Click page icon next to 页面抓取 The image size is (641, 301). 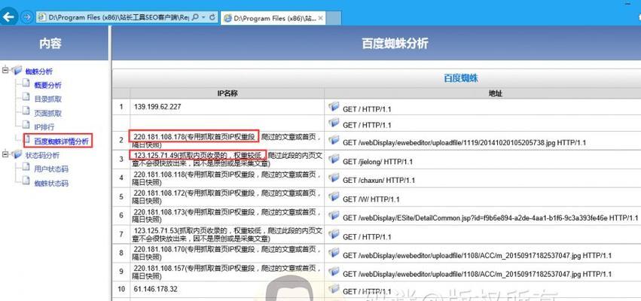tap(26, 111)
